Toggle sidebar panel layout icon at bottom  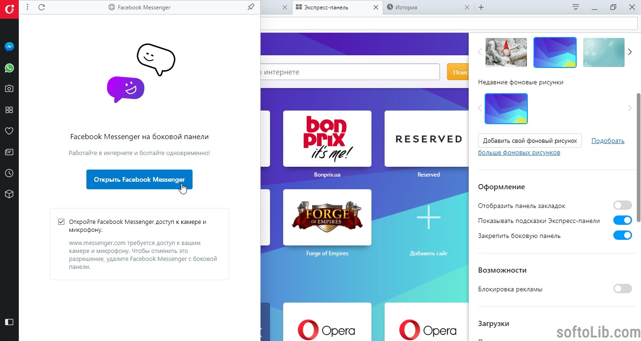[x=9, y=322]
